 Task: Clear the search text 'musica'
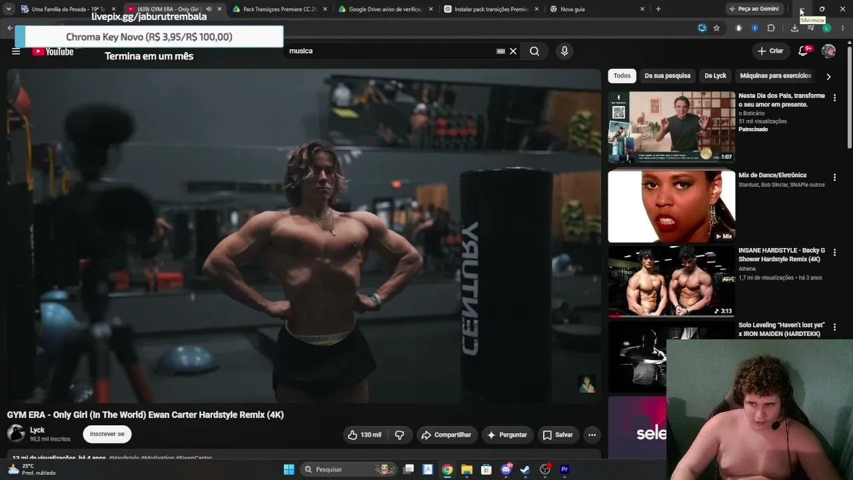pyautogui.click(x=513, y=51)
